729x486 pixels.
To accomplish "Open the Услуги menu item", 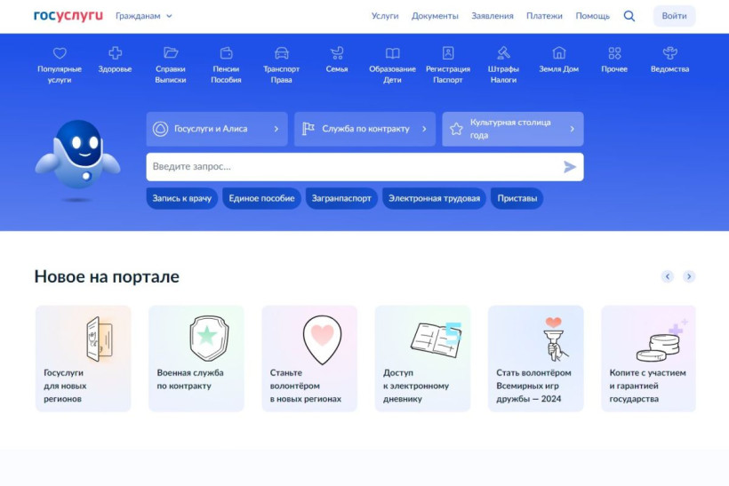I will point(385,16).
